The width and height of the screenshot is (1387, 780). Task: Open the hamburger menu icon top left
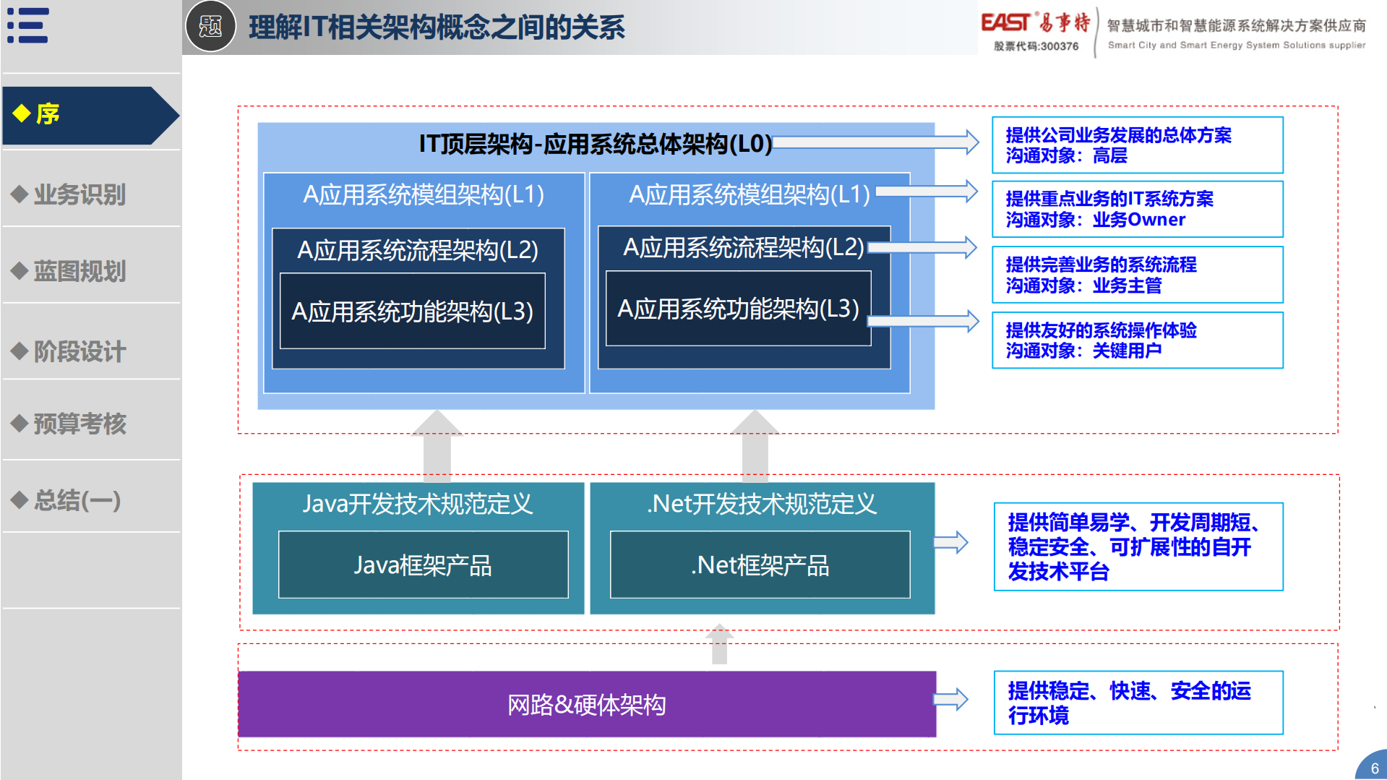coord(29,24)
